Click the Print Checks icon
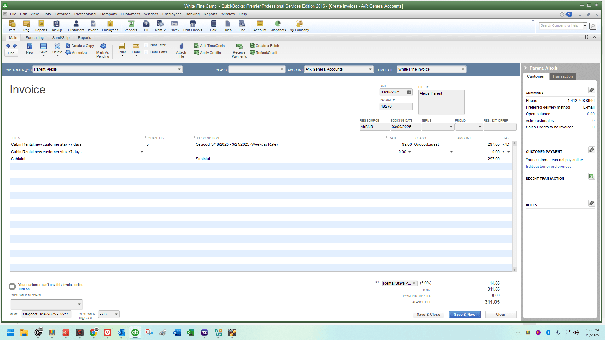The image size is (605, 340). (193, 26)
